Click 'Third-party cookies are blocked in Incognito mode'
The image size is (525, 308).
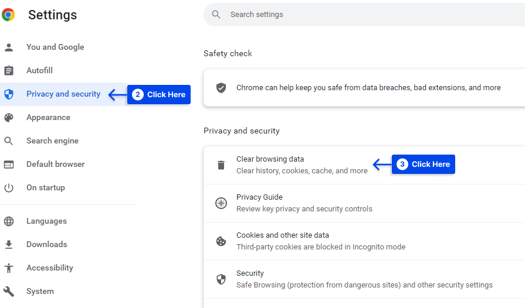tap(321, 247)
